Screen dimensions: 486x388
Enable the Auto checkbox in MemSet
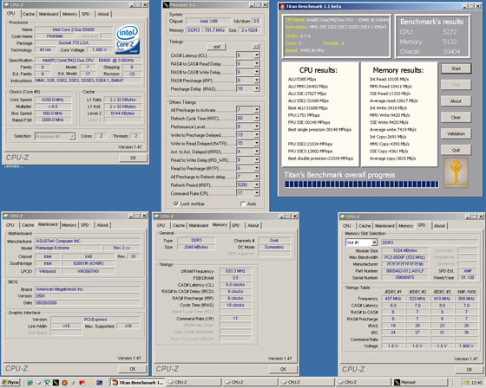click(243, 204)
